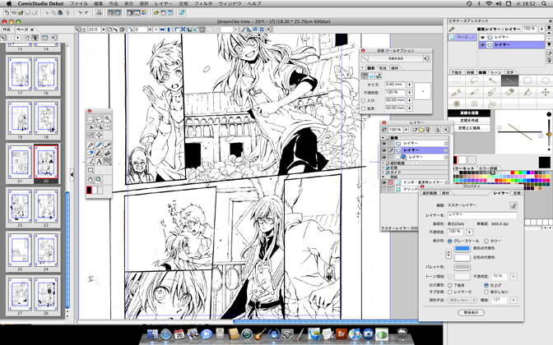Viewport: 553px width, 345px height.
Task: Choose the four-arrow Move tool in Beginner's Assistant grid
Action: coord(545,92)
